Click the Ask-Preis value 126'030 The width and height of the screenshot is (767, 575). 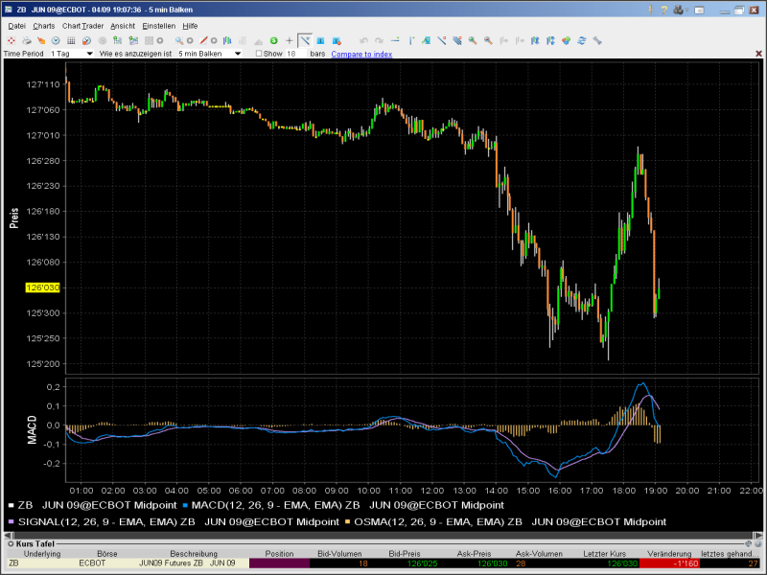(493, 563)
